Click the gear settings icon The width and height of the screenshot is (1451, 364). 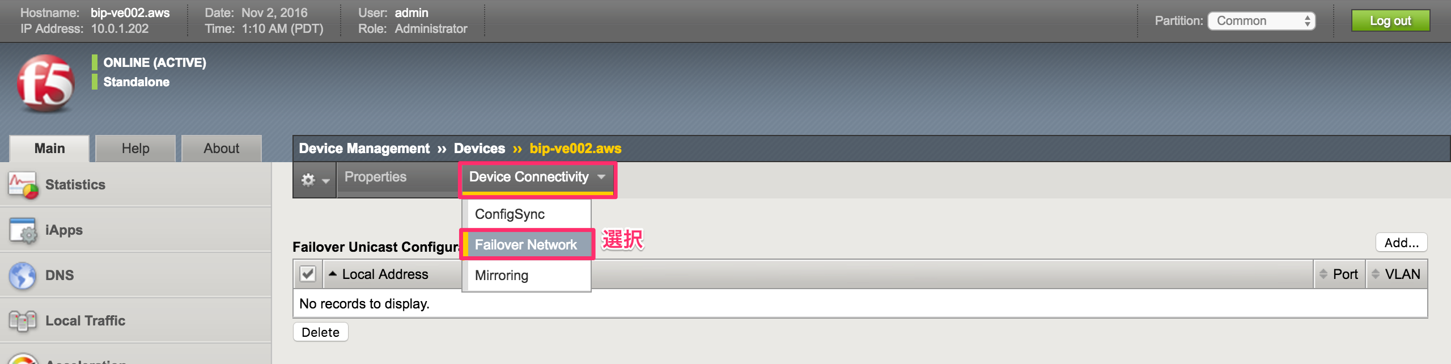coord(308,180)
